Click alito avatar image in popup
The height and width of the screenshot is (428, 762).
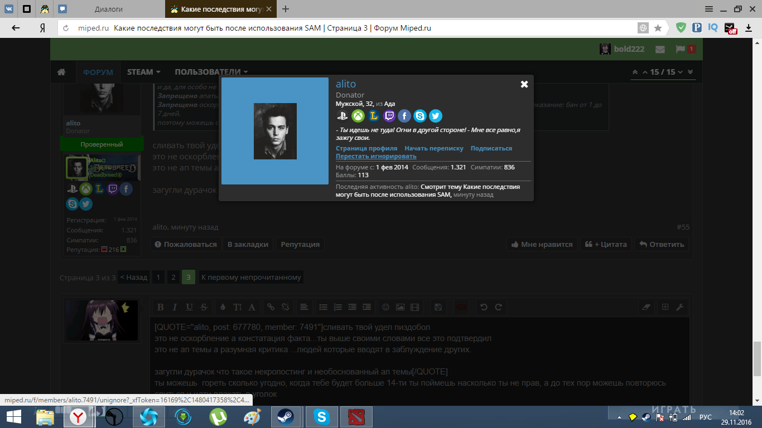click(x=275, y=131)
